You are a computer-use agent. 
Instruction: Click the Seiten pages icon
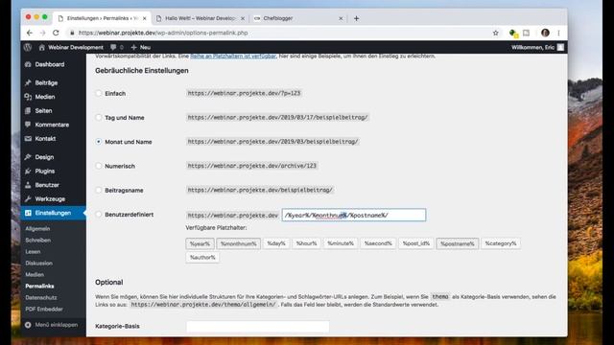coord(28,111)
